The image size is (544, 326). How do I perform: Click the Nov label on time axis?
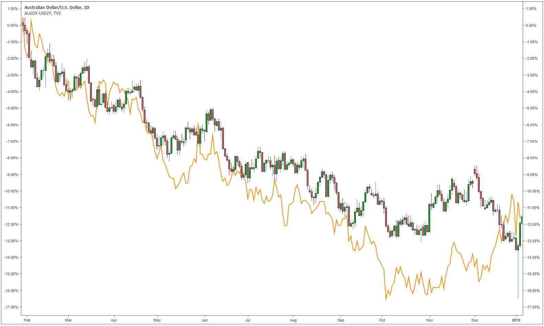click(429, 320)
